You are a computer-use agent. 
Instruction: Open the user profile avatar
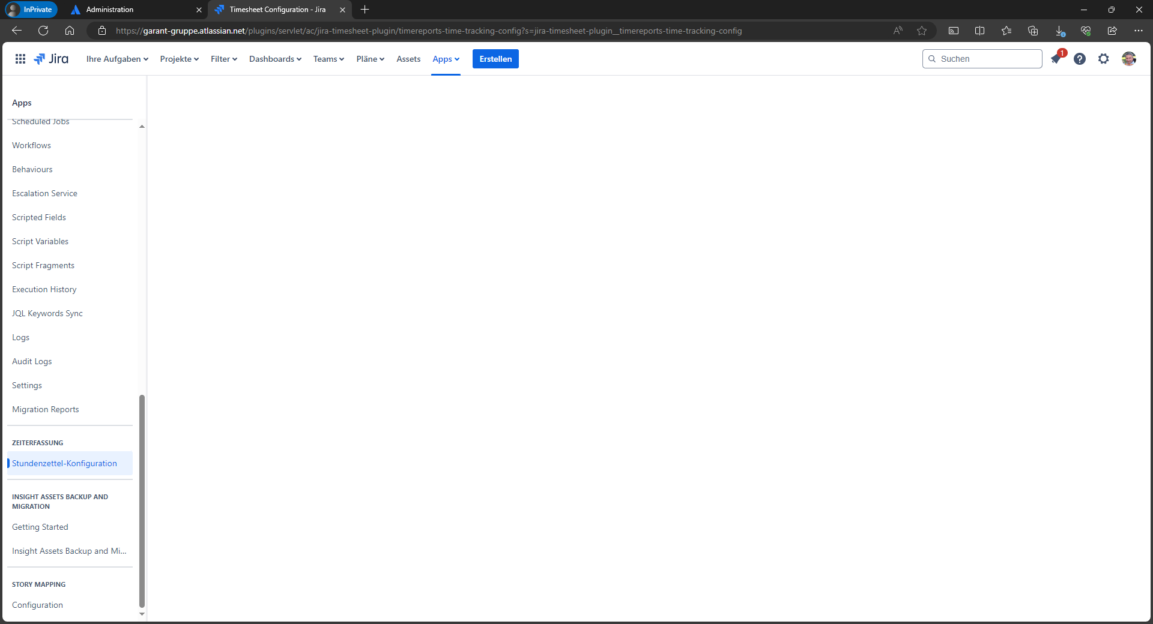tap(1129, 59)
